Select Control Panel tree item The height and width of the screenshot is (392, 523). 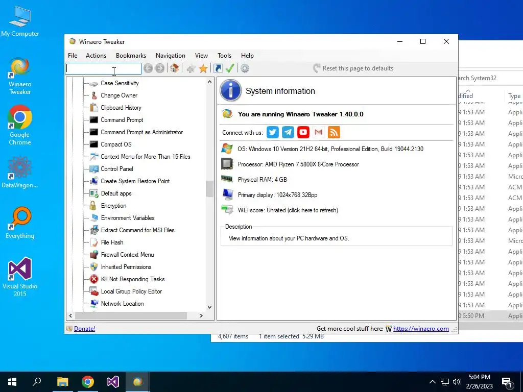pyautogui.click(x=117, y=169)
